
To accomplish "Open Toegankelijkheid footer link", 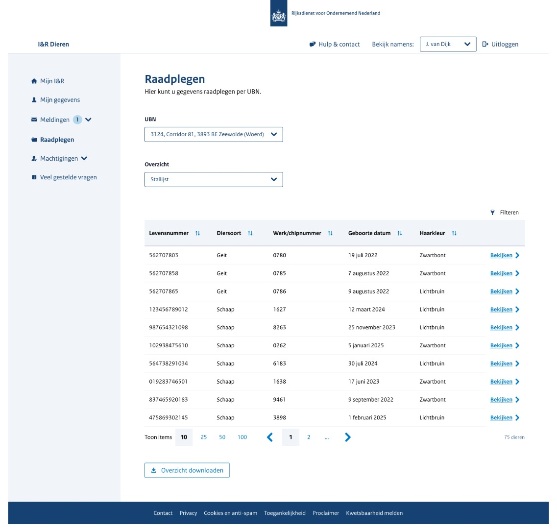I will [x=285, y=513].
